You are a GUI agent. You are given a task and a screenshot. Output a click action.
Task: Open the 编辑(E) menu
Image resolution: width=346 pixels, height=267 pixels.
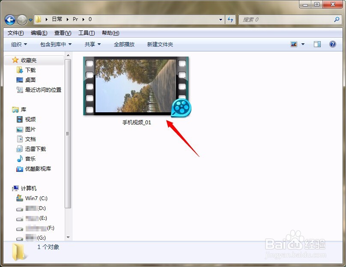pos(39,33)
